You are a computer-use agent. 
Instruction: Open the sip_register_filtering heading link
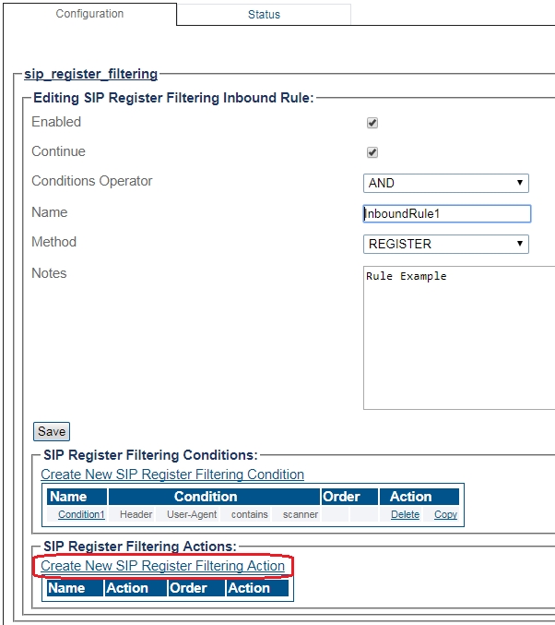point(90,74)
